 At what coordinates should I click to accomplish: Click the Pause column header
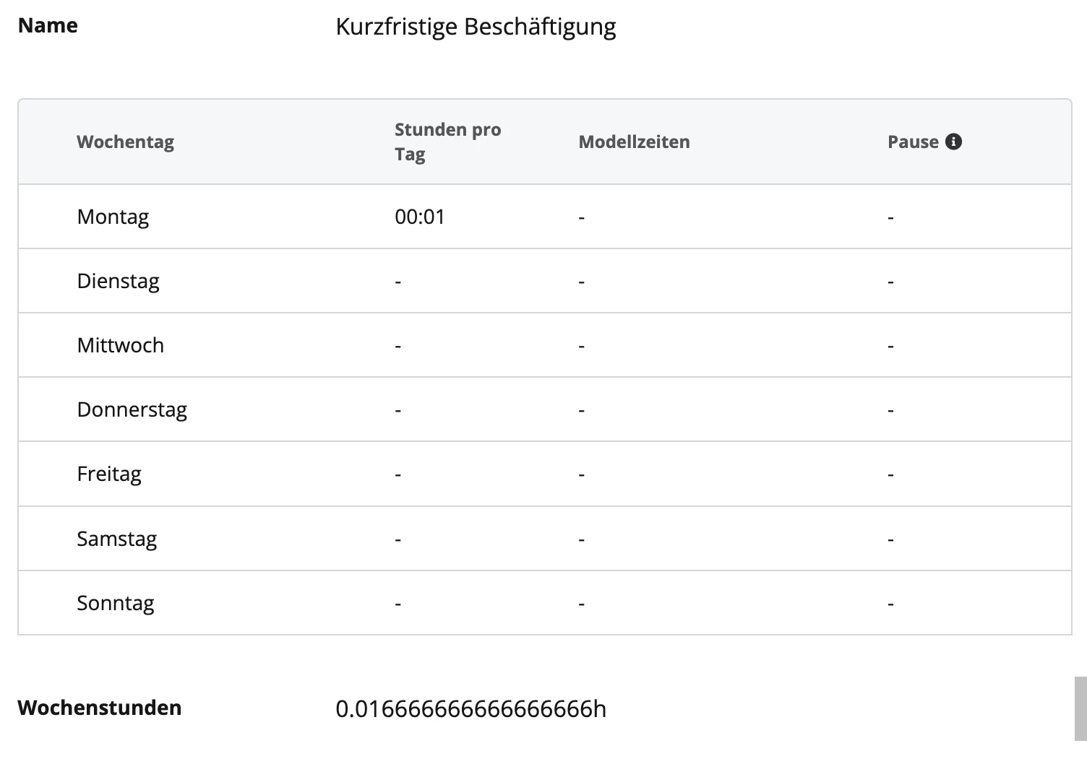point(913,142)
